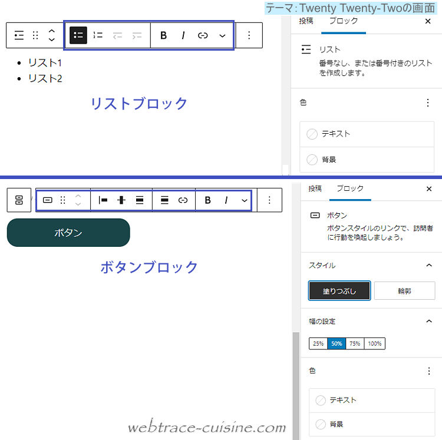The width and height of the screenshot is (442, 440).
Task: Click the drag handle in the button block toolbar
Action: click(63, 200)
